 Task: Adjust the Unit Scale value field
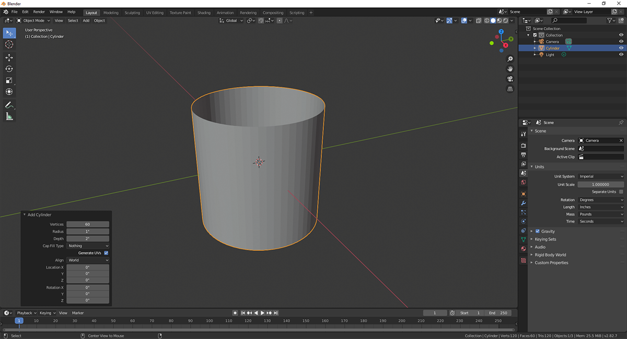pyautogui.click(x=600, y=185)
